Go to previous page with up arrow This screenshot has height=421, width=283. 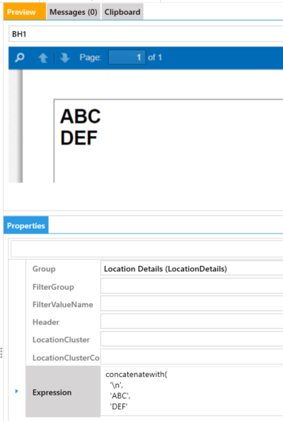tap(43, 57)
